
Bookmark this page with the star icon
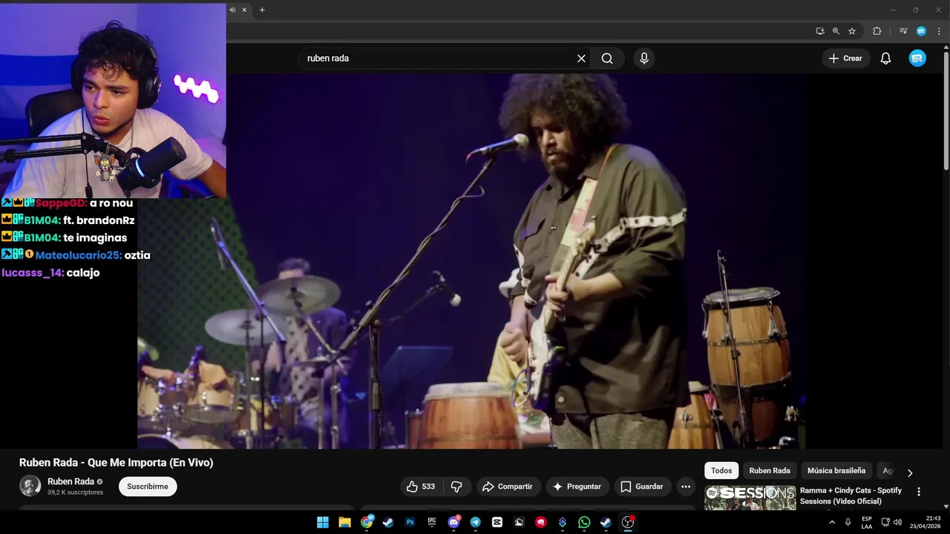(852, 31)
